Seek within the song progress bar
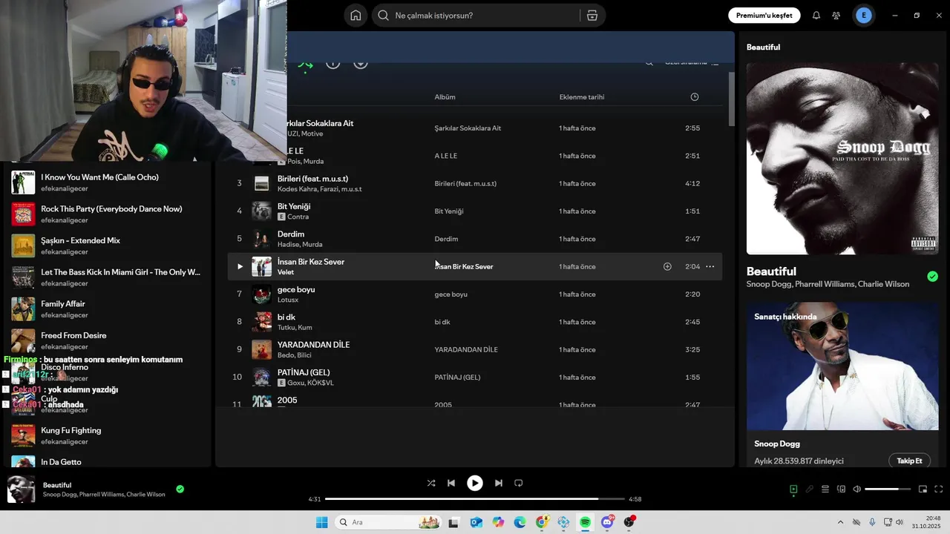 coord(475,499)
